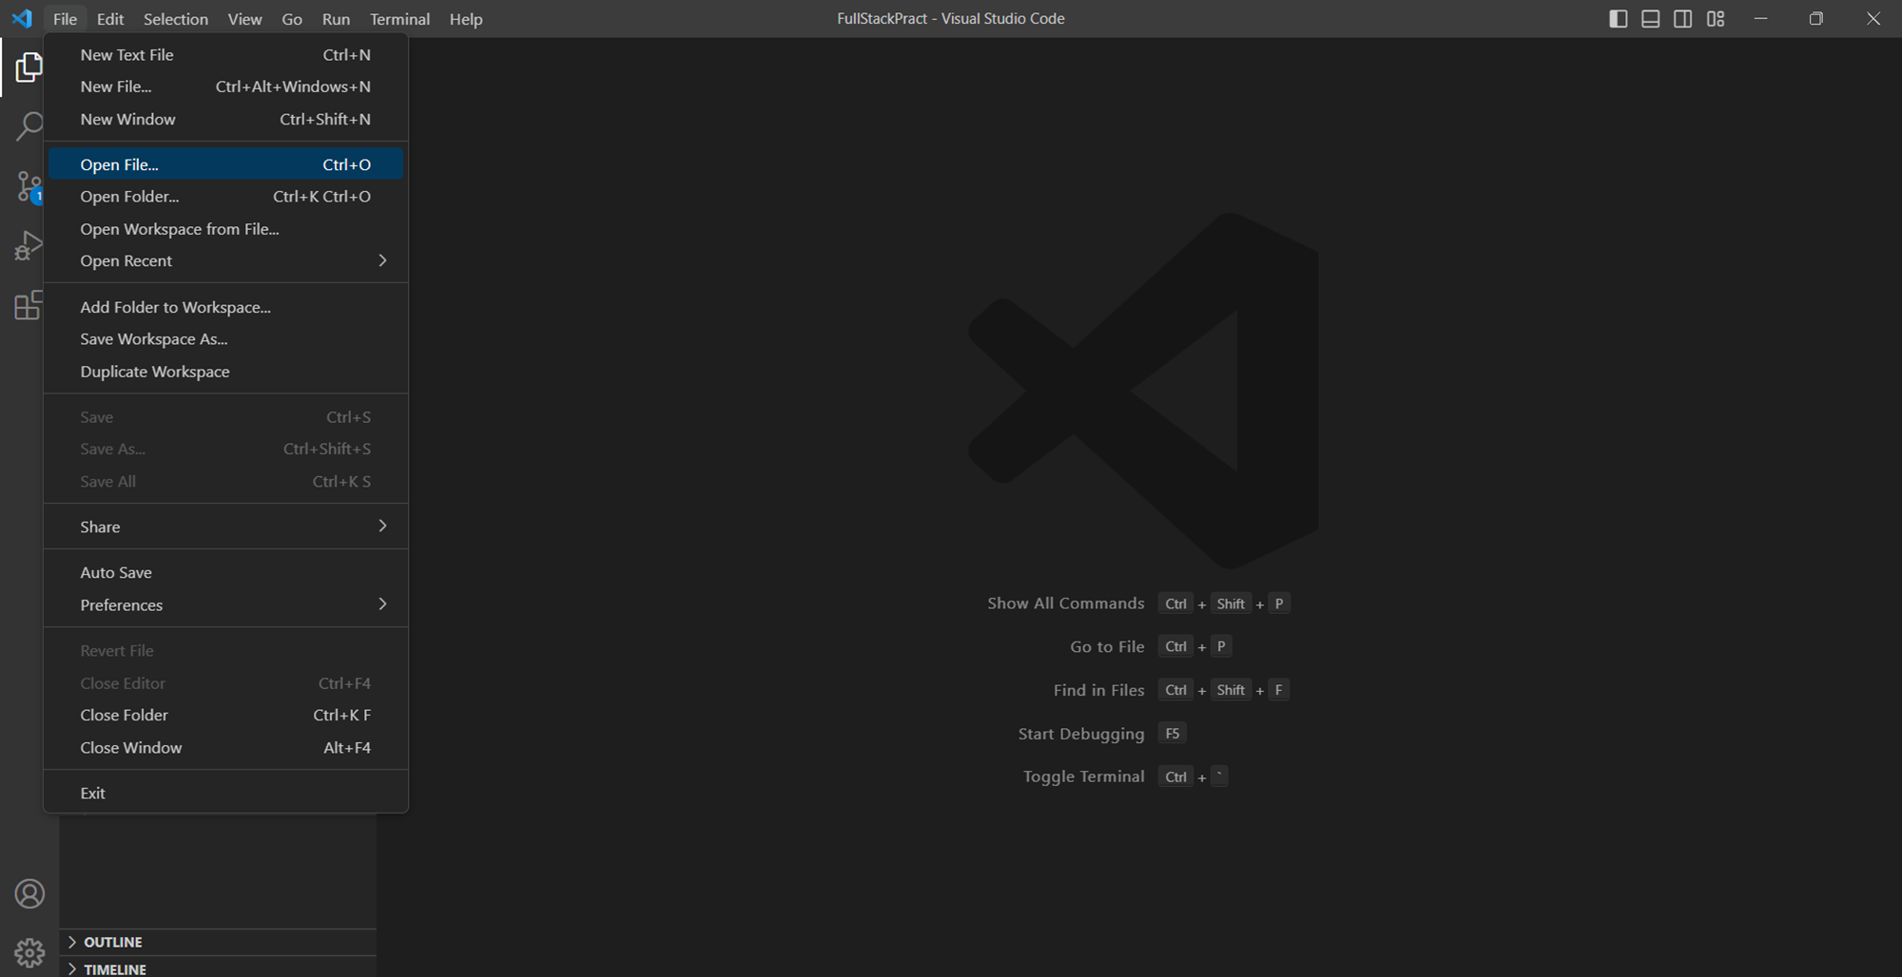Choose Add Folder to Workspace...
This screenshot has height=977, width=1902.
(225, 307)
